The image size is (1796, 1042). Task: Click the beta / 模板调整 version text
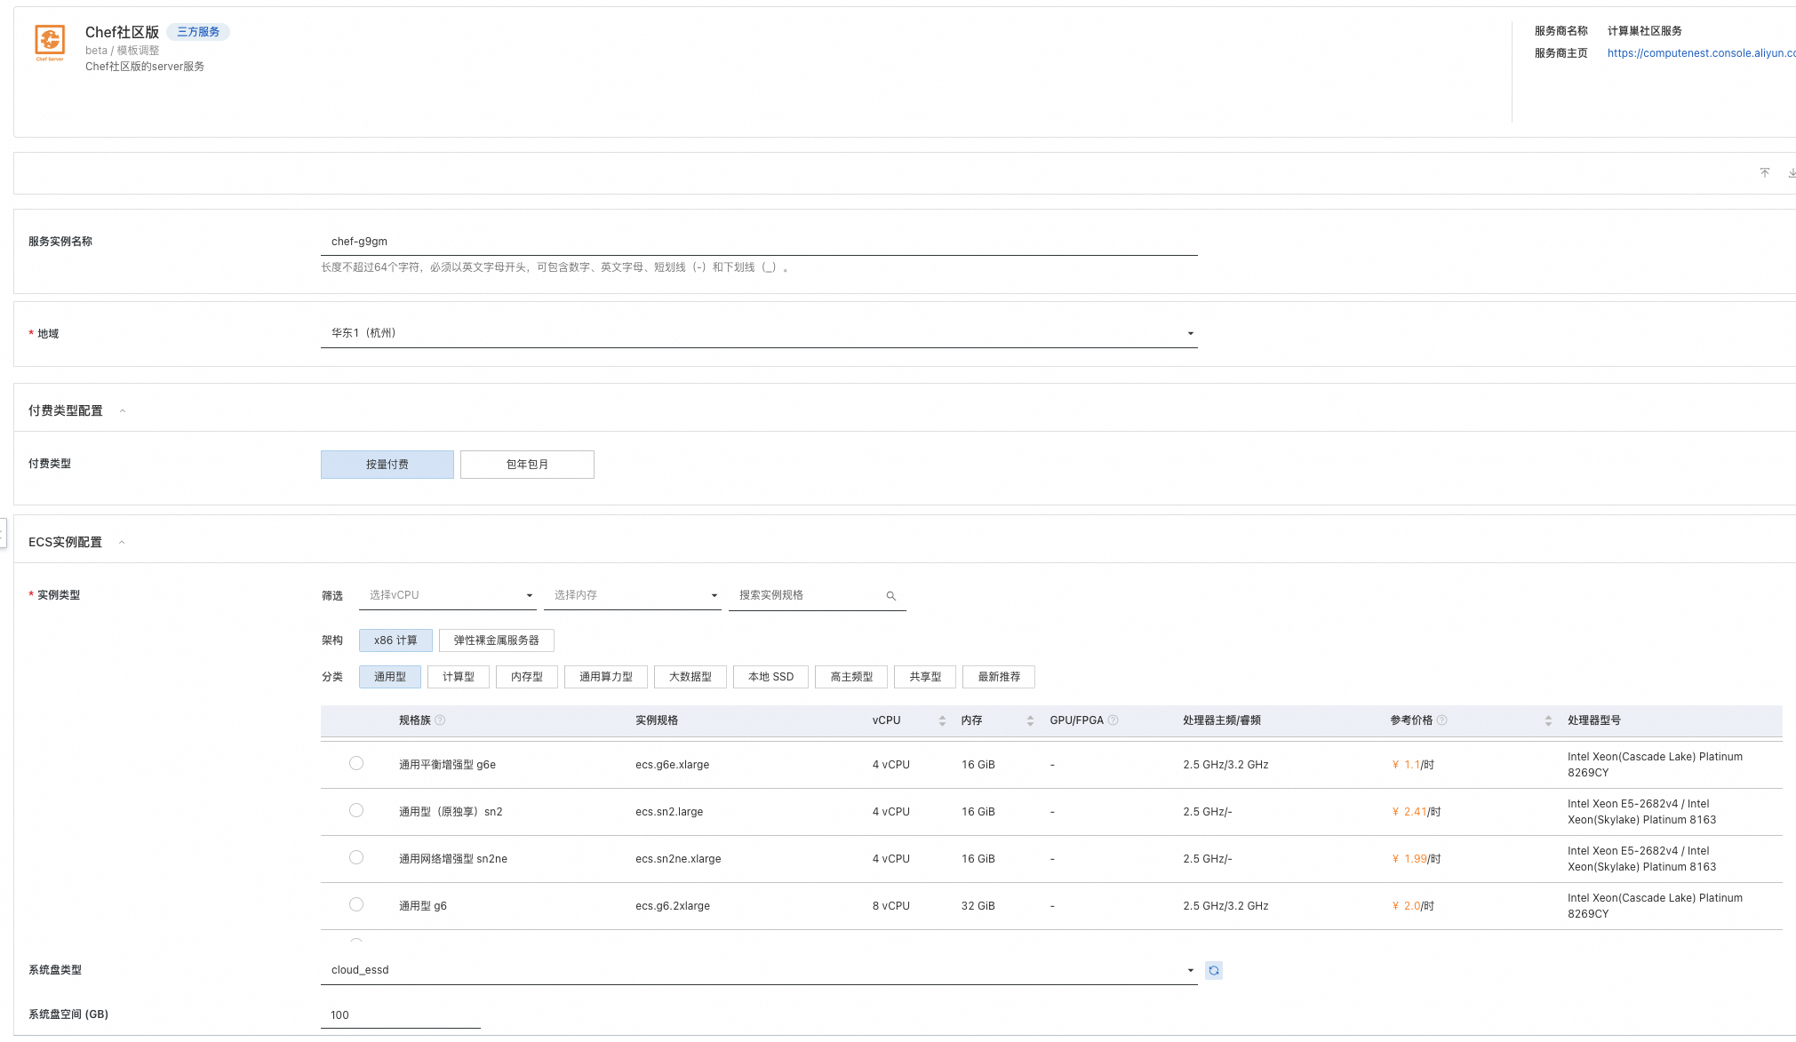point(123,51)
